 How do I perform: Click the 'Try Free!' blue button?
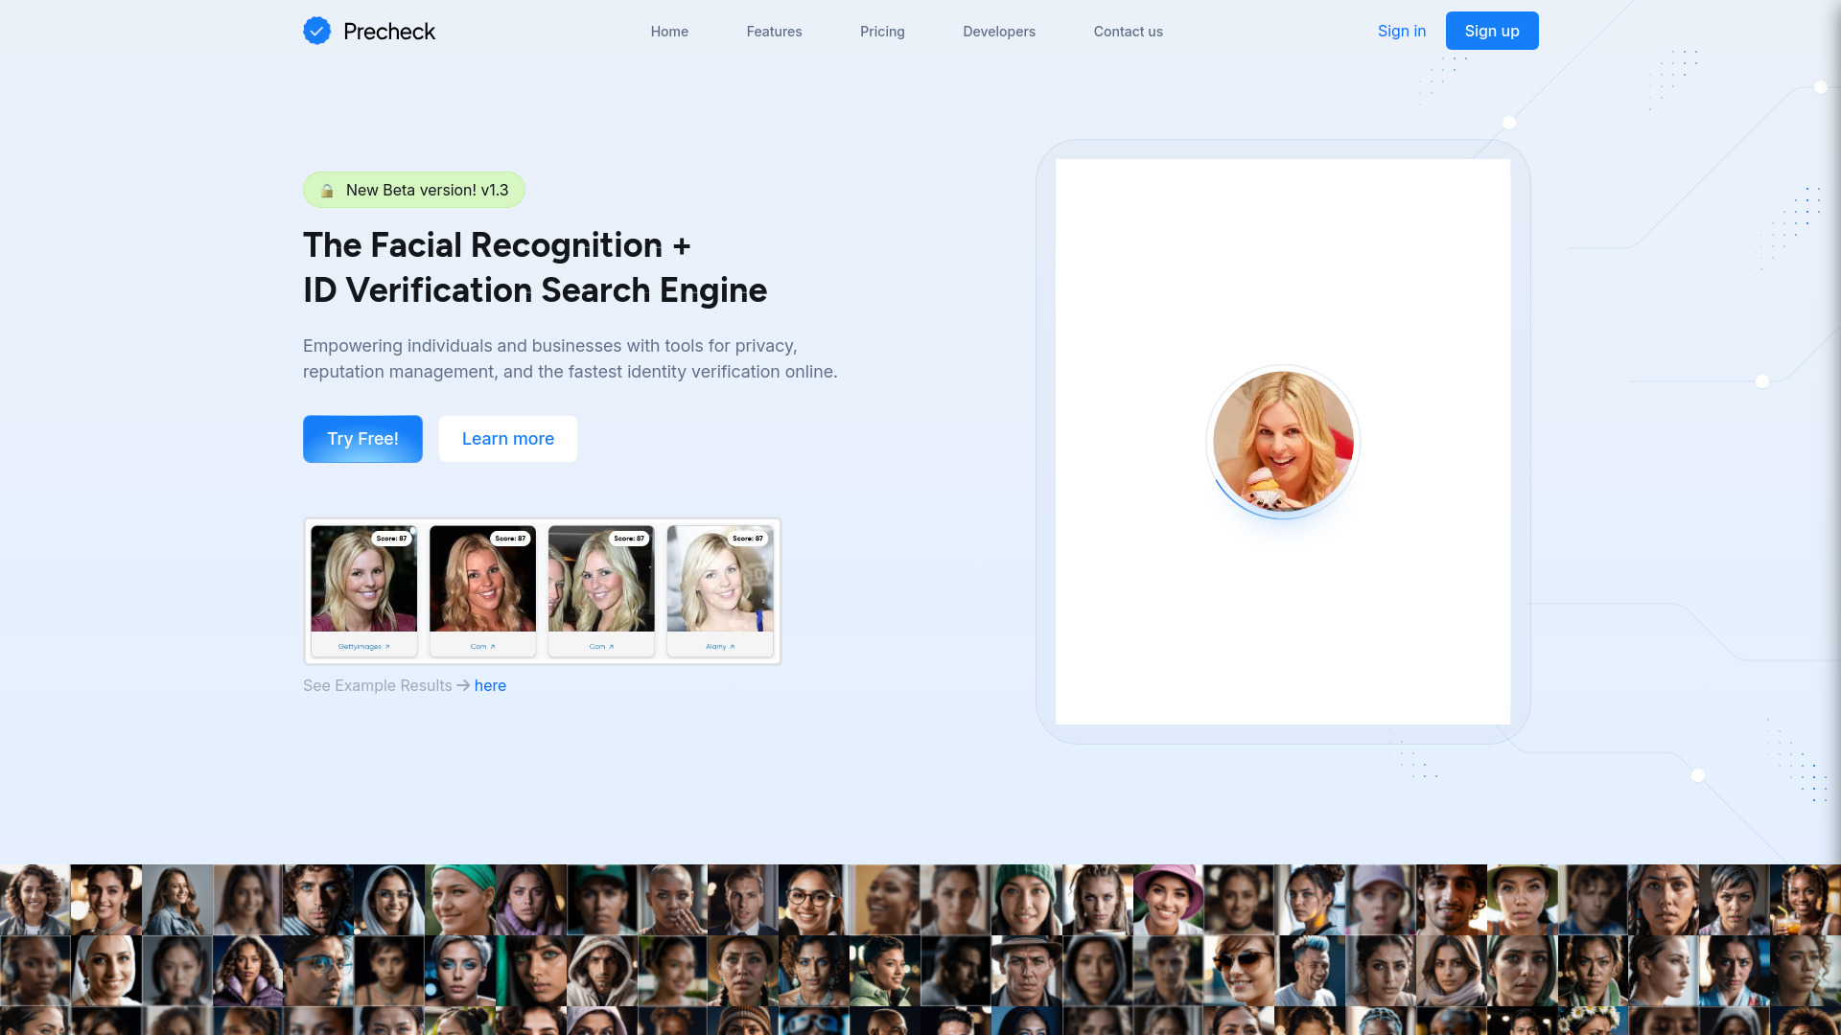(361, 439)
